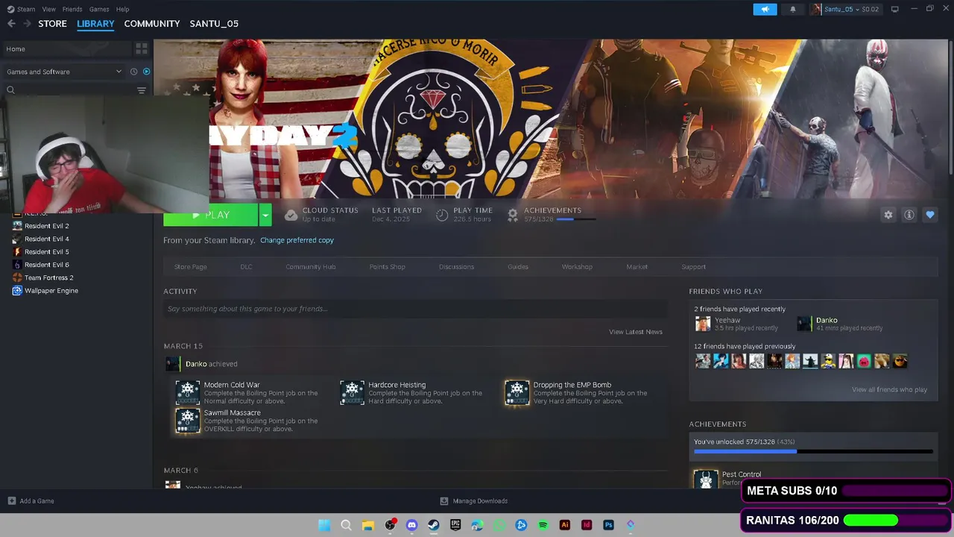Open the Support tab
Image resolution: width=954 pixels, height=537 pixels.
[693, 267]
